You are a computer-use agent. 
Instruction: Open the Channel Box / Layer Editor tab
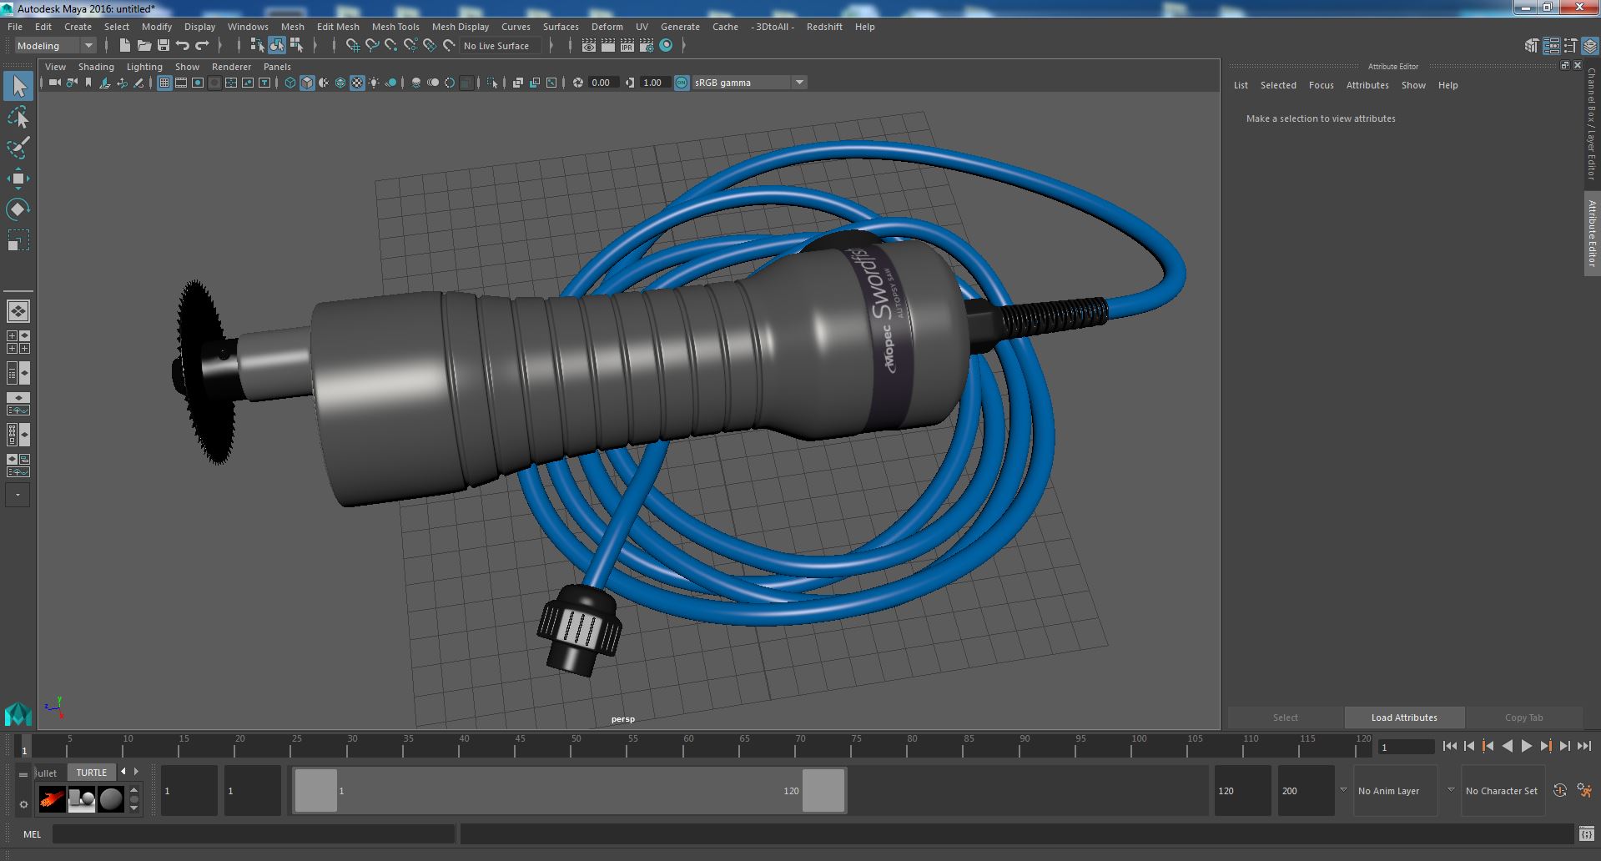(x=1592, y=124)
